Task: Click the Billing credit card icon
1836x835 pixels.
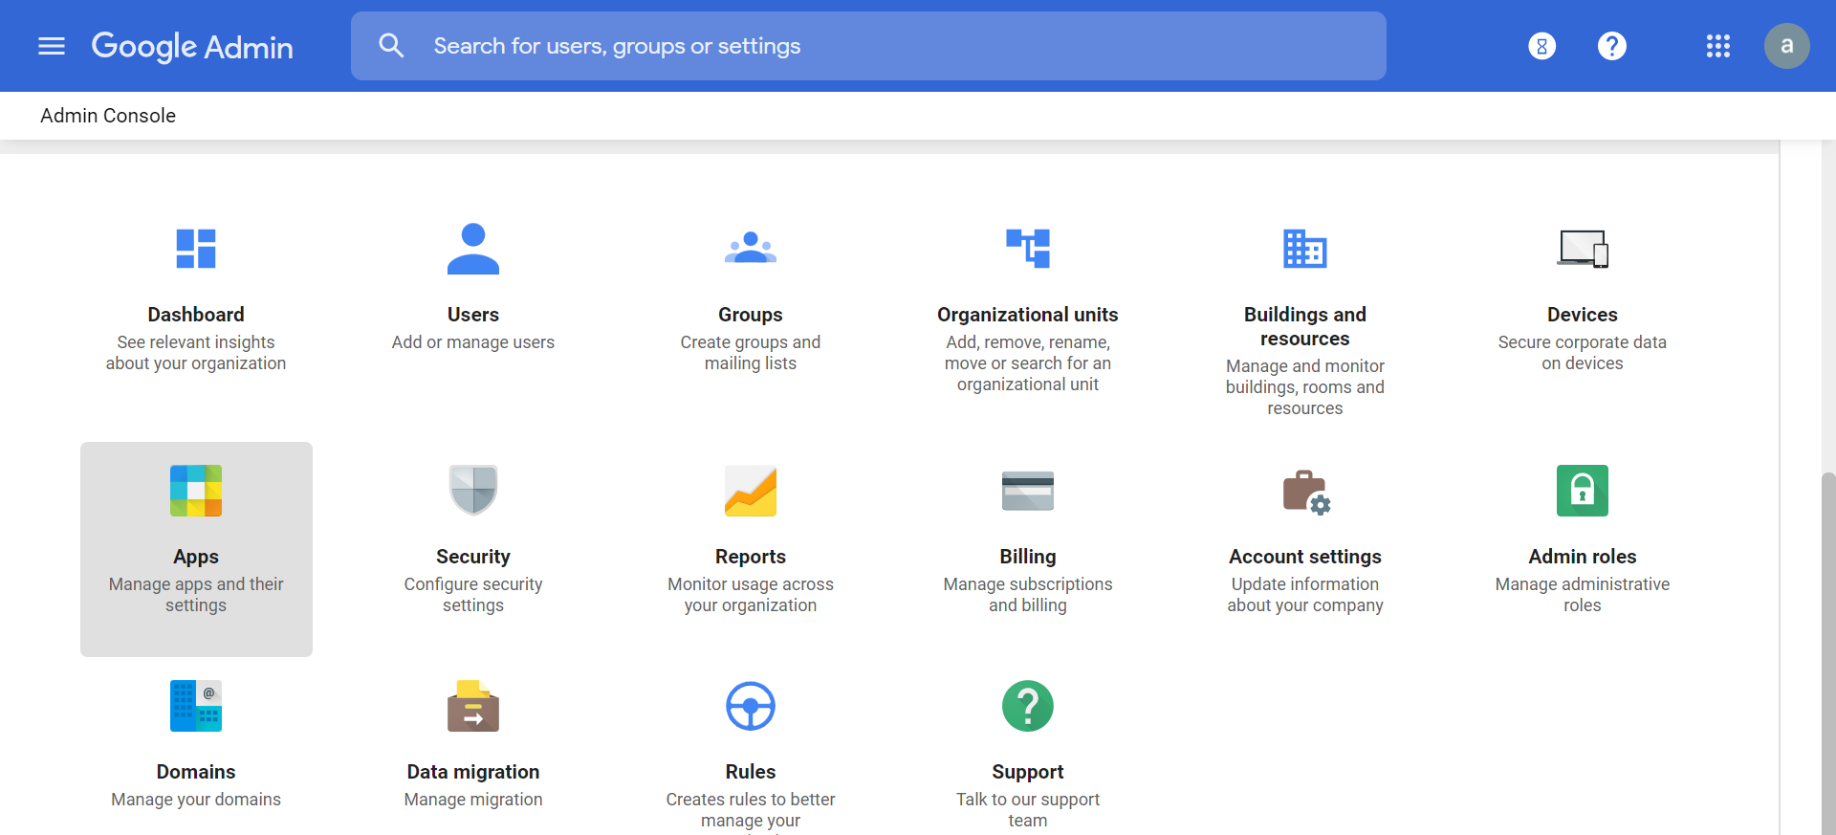Action: click(1028, 490)
